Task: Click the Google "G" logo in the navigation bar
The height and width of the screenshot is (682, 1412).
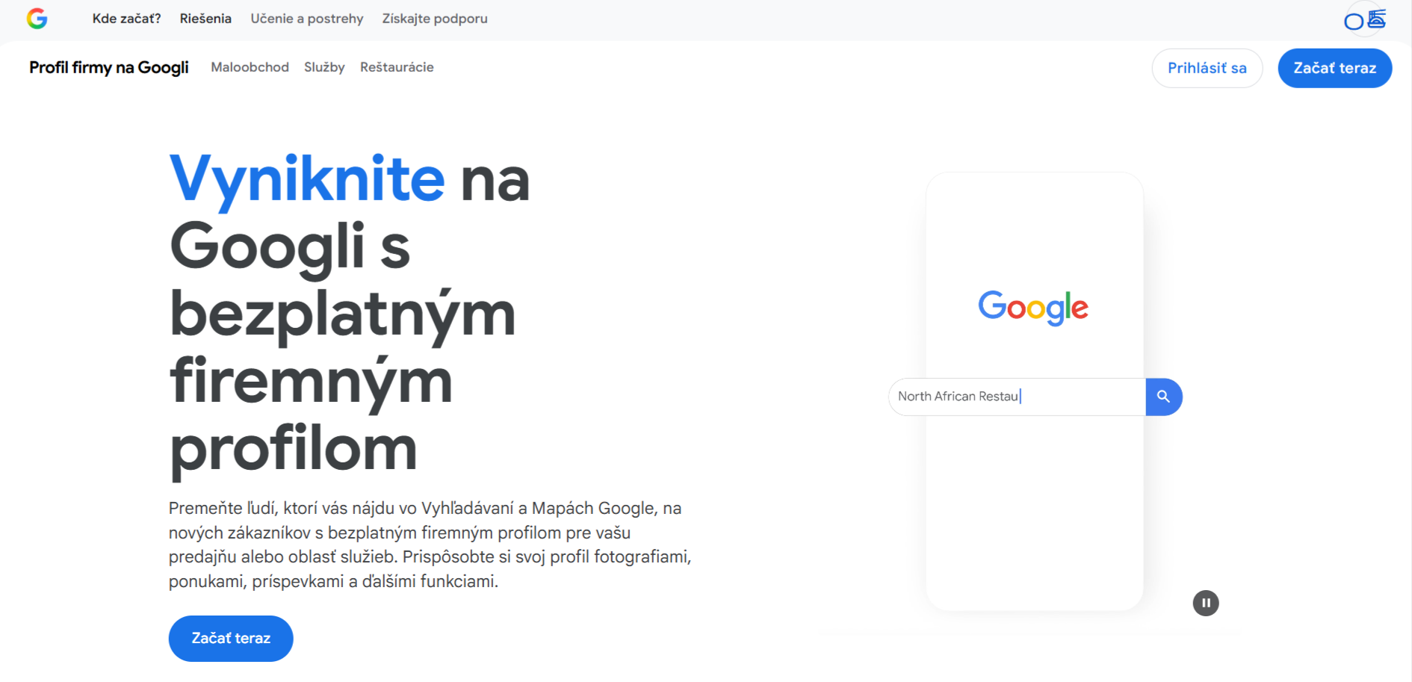Action: point(37,19)
